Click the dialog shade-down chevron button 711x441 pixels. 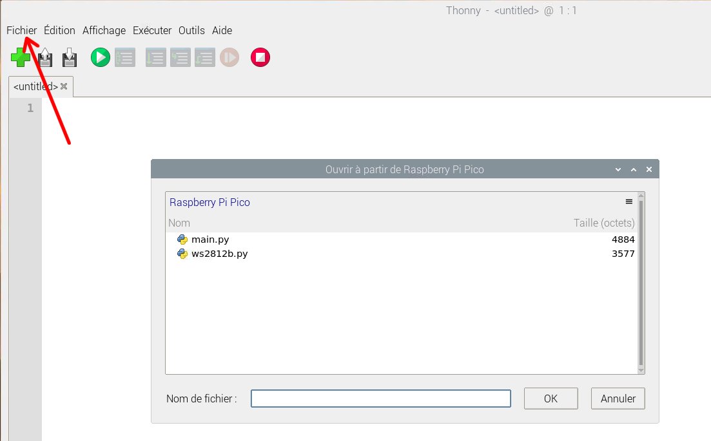tap(618, 169)
